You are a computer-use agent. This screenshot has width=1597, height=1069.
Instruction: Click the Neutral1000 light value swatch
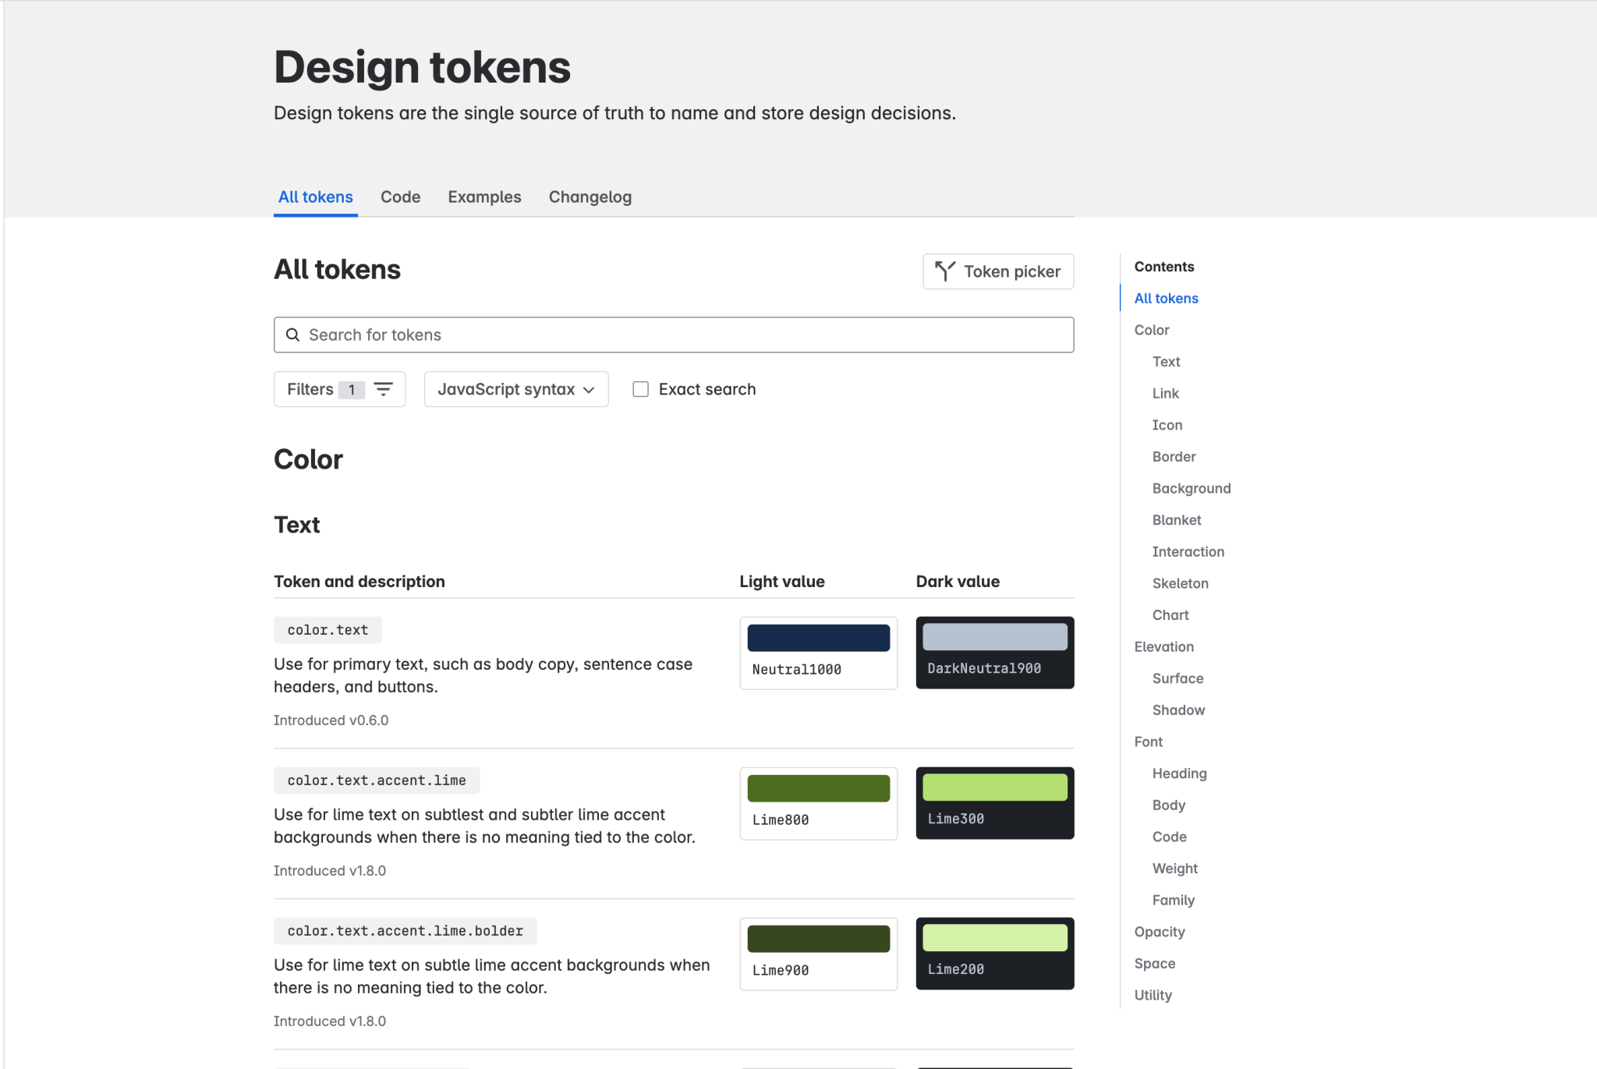click(x=817, y=637)
